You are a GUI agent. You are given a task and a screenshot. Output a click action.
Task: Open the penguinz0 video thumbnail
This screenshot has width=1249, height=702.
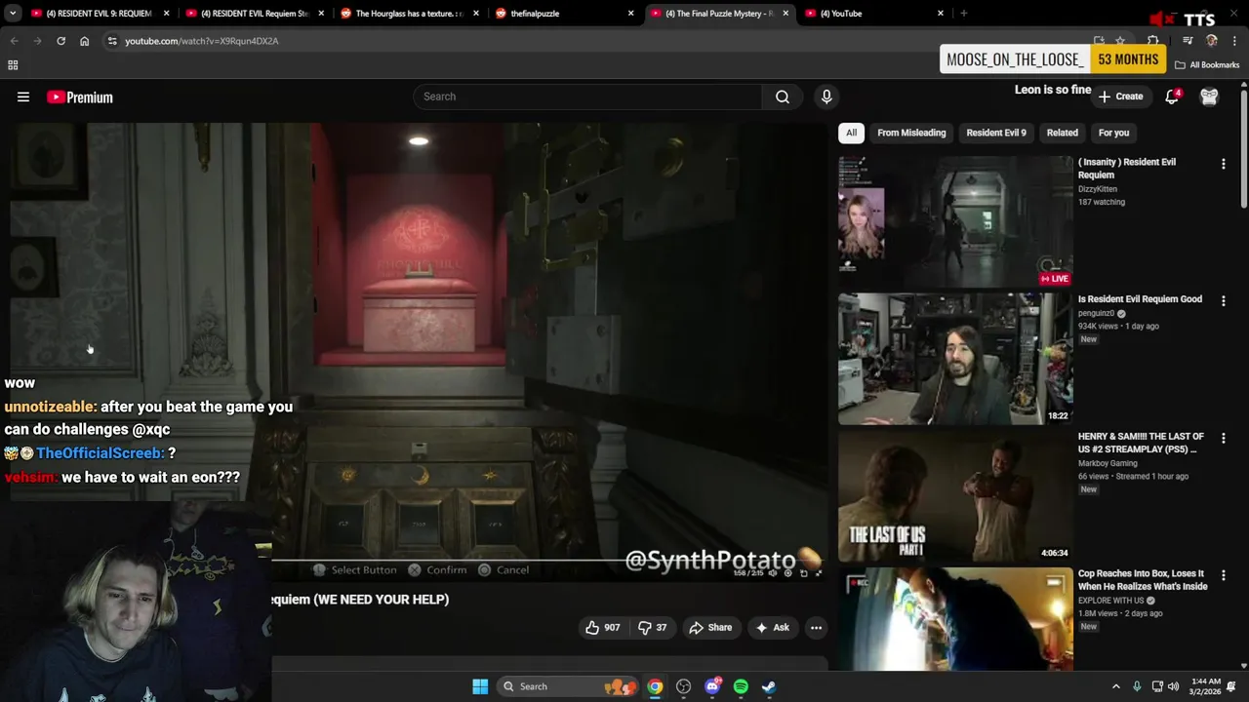tap(955, 359)
